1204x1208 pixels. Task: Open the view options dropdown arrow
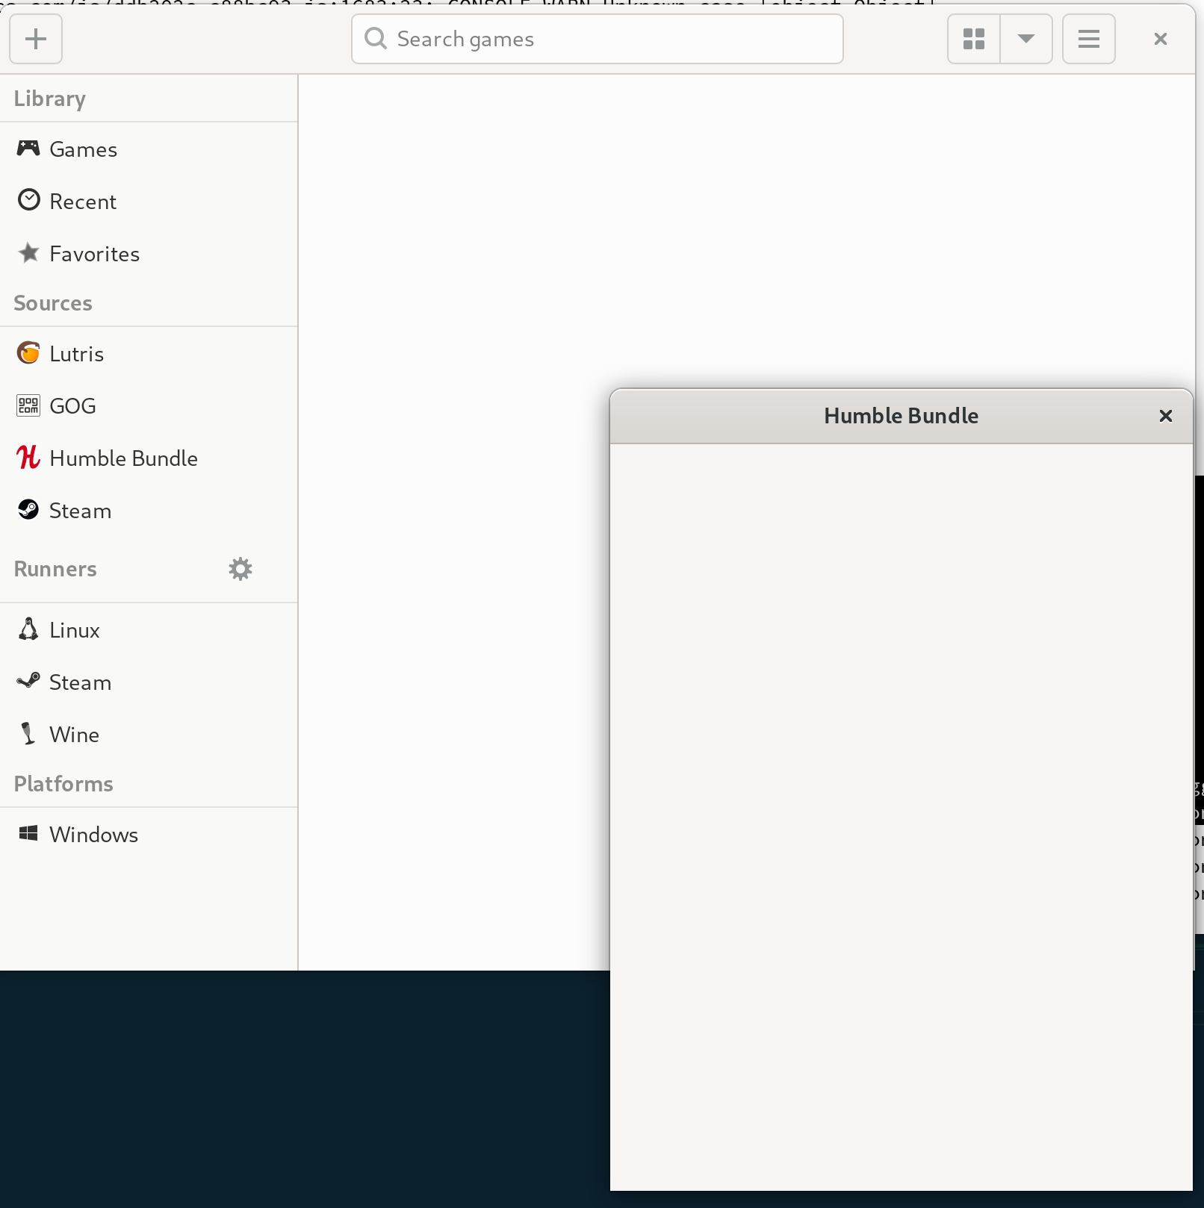tap(1026, 39)
